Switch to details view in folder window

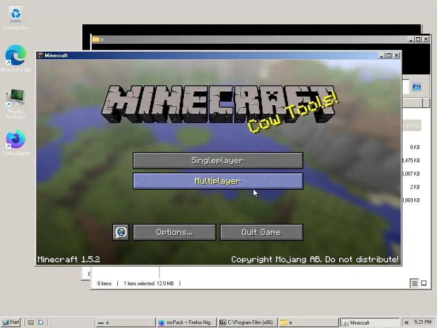click(x=415, y=284)
